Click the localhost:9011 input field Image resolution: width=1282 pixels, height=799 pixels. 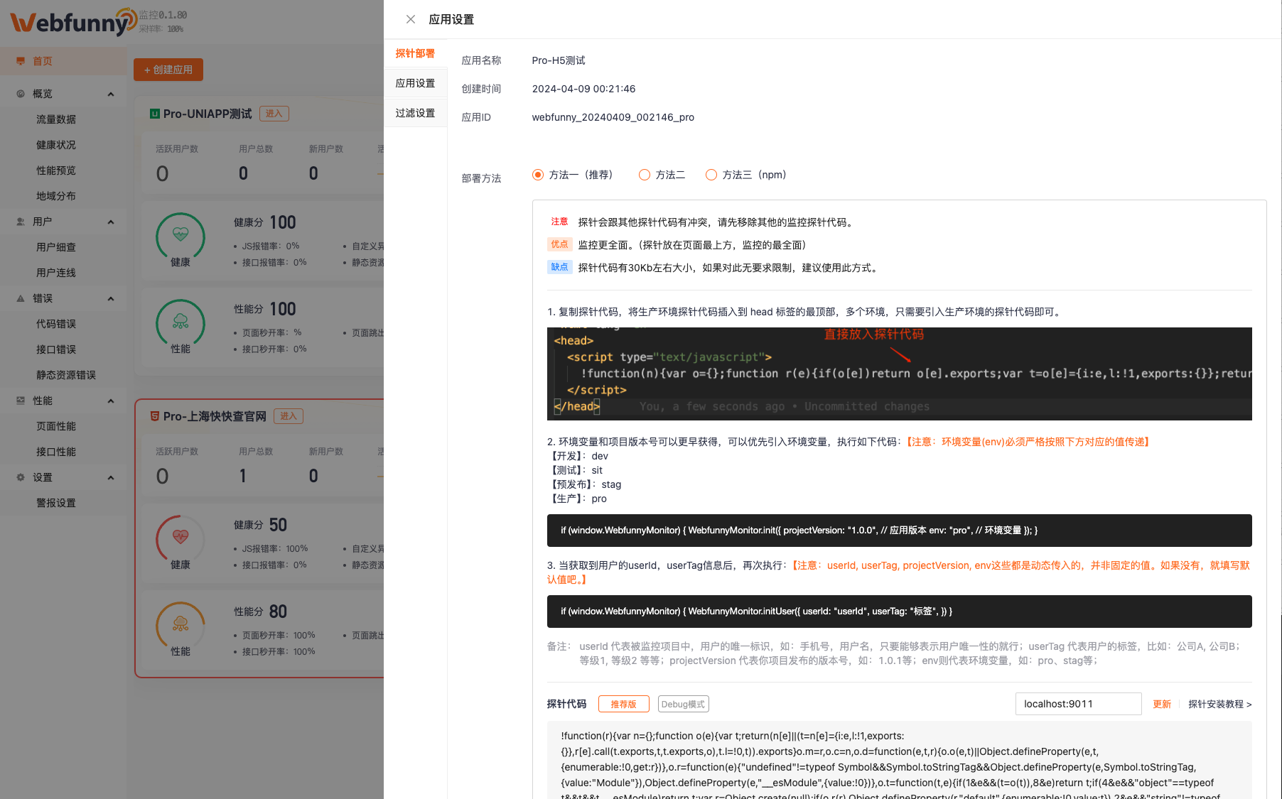(x=1078, y=704)
